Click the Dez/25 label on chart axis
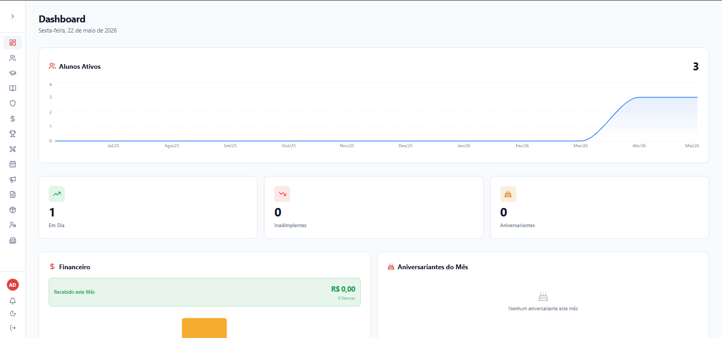 point(406,146)
